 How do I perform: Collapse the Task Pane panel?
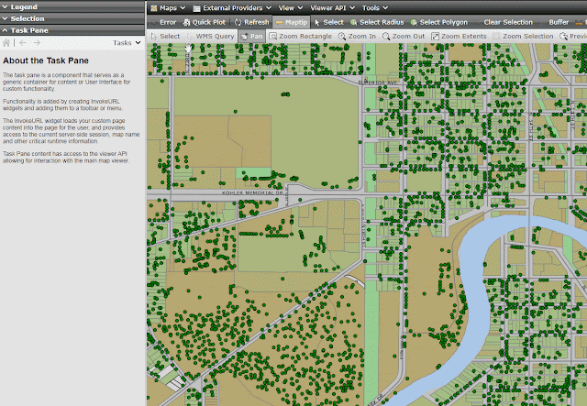(72, 30)
